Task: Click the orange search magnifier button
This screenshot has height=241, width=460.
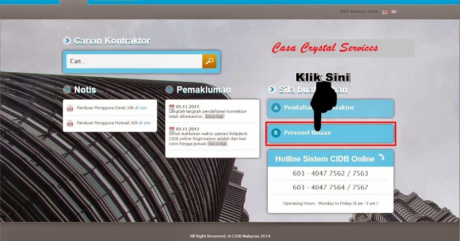Action: point(209,61)
